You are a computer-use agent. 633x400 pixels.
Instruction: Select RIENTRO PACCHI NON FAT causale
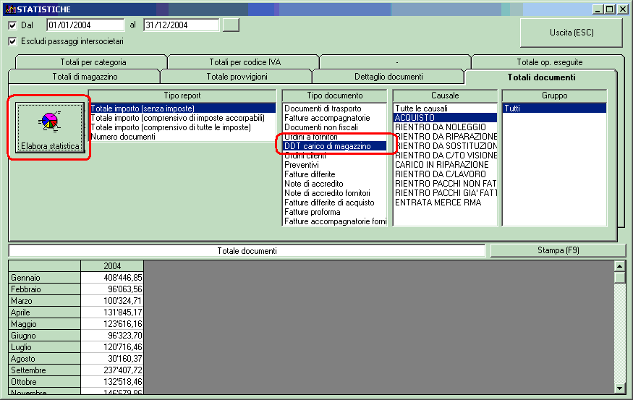(446, 184)
